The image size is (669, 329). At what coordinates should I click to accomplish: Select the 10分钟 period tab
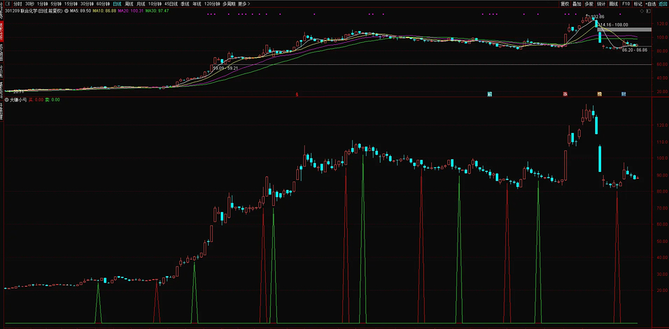coord(155,3)
